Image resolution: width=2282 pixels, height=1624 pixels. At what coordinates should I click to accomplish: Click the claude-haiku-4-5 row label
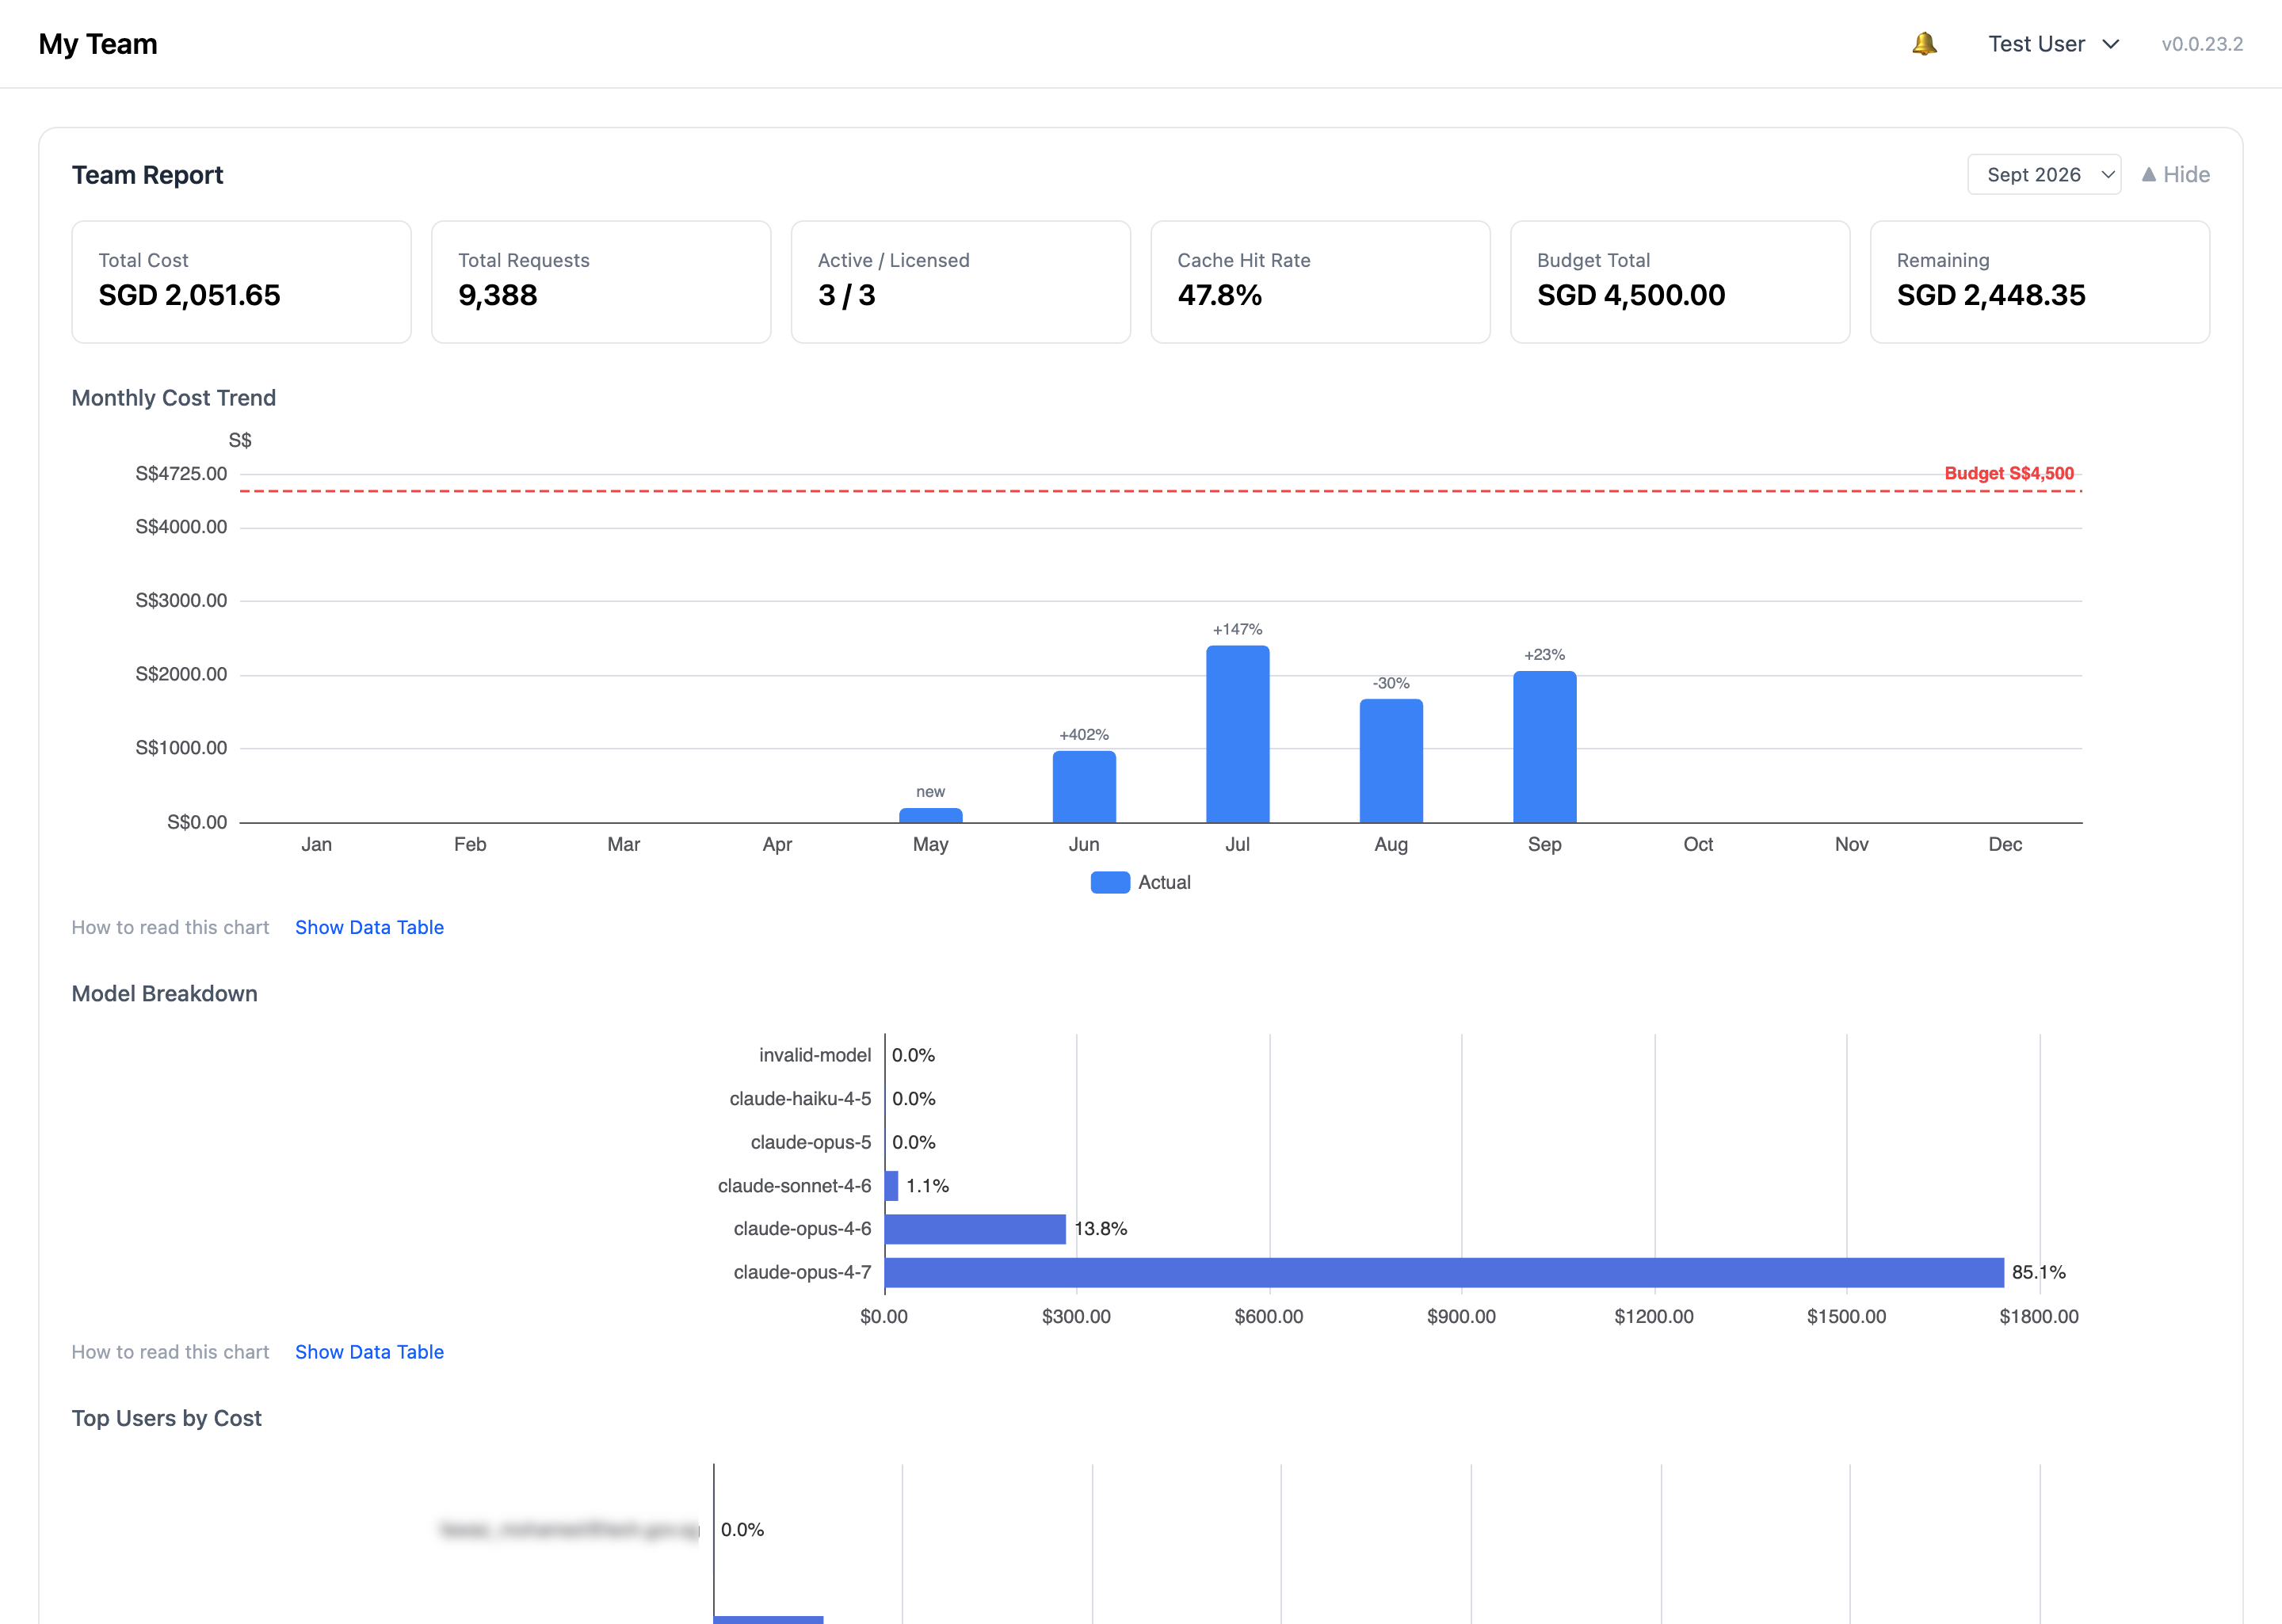800,1099
